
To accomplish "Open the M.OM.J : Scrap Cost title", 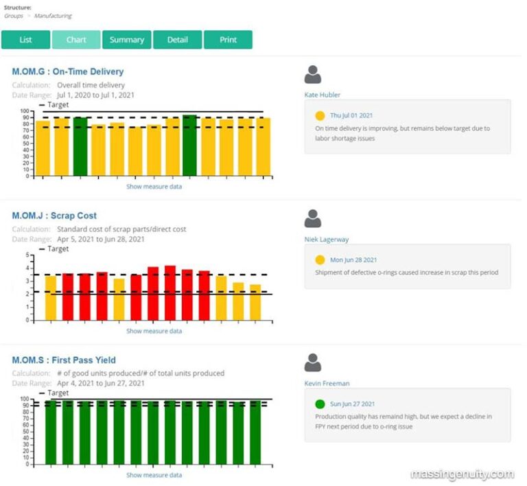I will (54, 216).
